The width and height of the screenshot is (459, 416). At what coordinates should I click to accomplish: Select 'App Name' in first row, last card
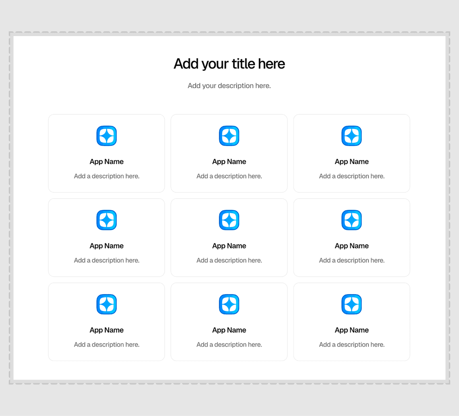coord(352,161)
